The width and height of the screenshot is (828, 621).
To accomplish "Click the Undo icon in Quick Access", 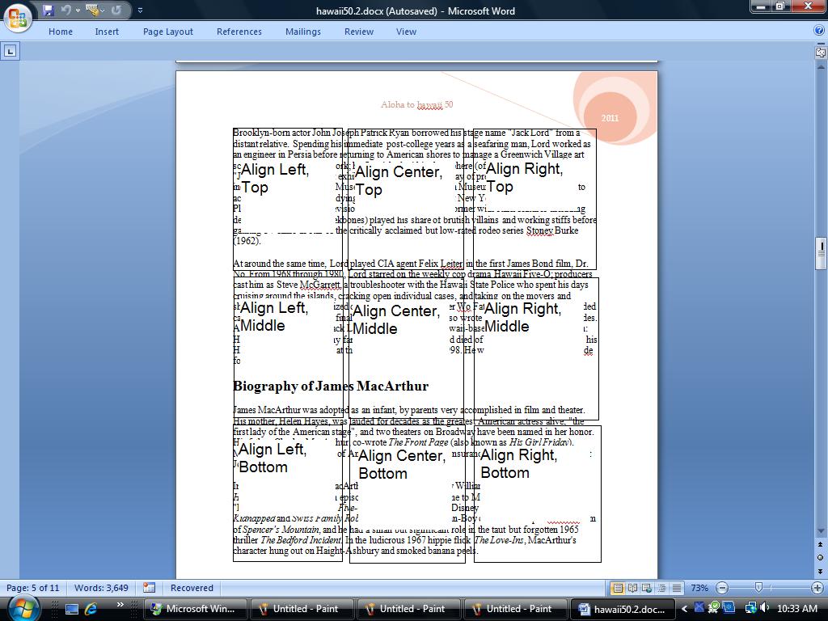I will point(66,10).
